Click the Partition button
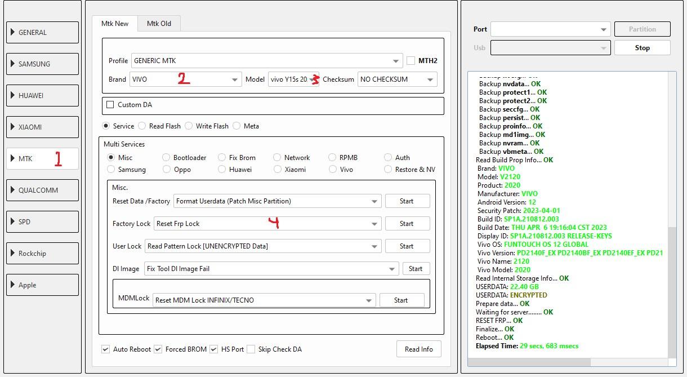Image resolution: width=687 pixels, height=377 pixels. pos(642,29)
